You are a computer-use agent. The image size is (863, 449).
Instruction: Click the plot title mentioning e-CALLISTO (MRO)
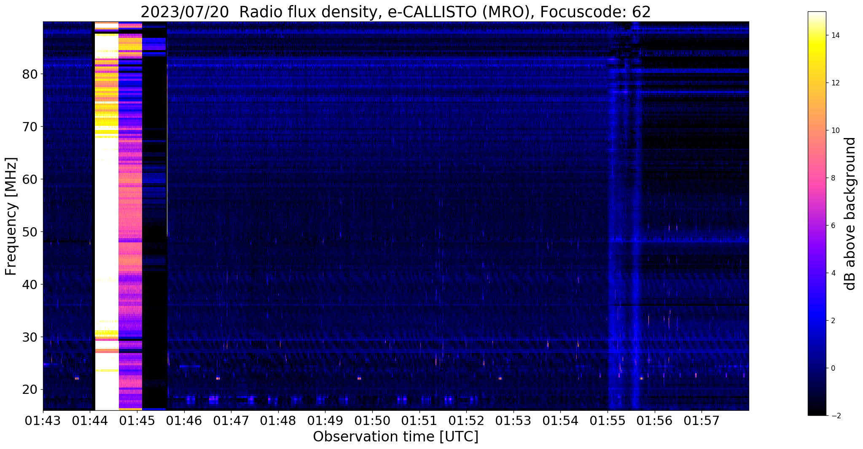click(395, 12)
